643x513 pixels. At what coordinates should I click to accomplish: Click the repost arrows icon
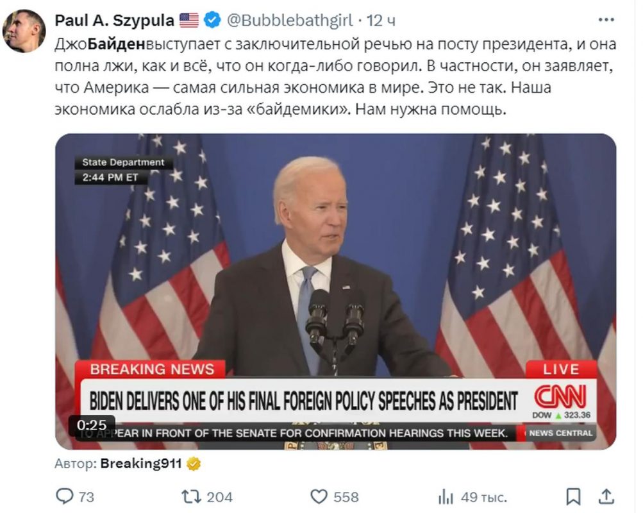pyautogui.click(x=191, y=497)
